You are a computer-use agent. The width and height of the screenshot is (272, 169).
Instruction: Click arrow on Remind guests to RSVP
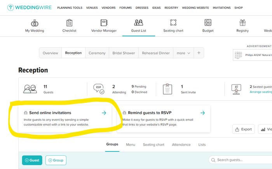pyautogui.click(x=202, y=113)
